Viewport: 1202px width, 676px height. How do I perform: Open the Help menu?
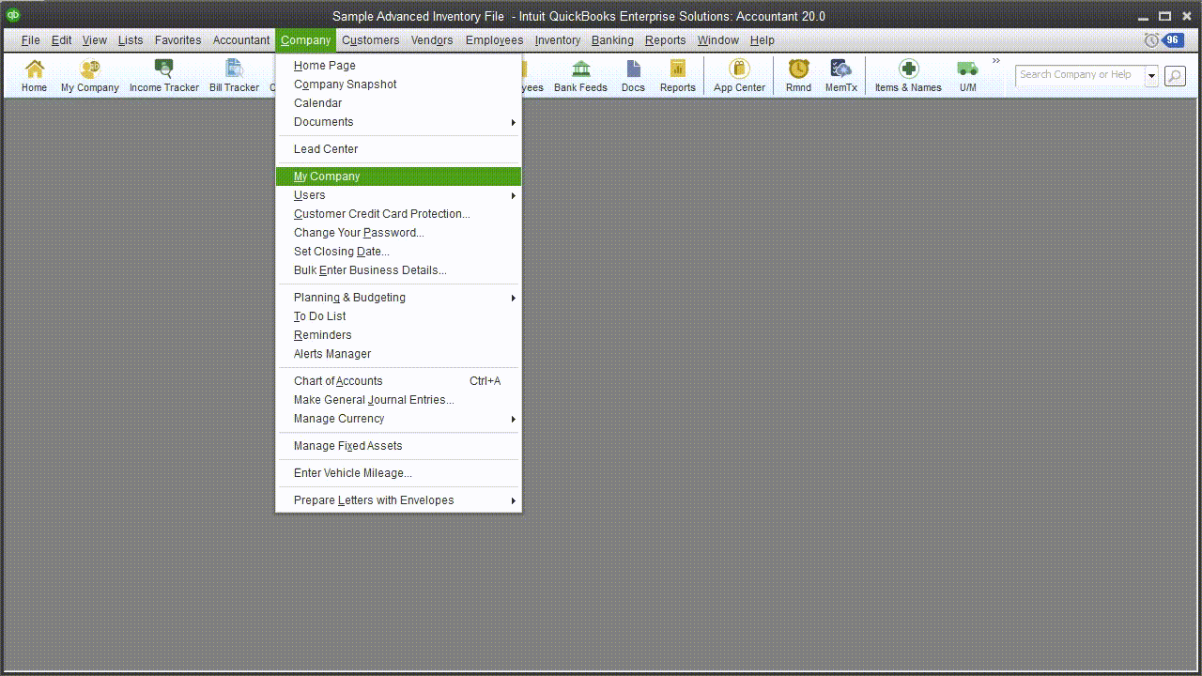pos(762,40)
